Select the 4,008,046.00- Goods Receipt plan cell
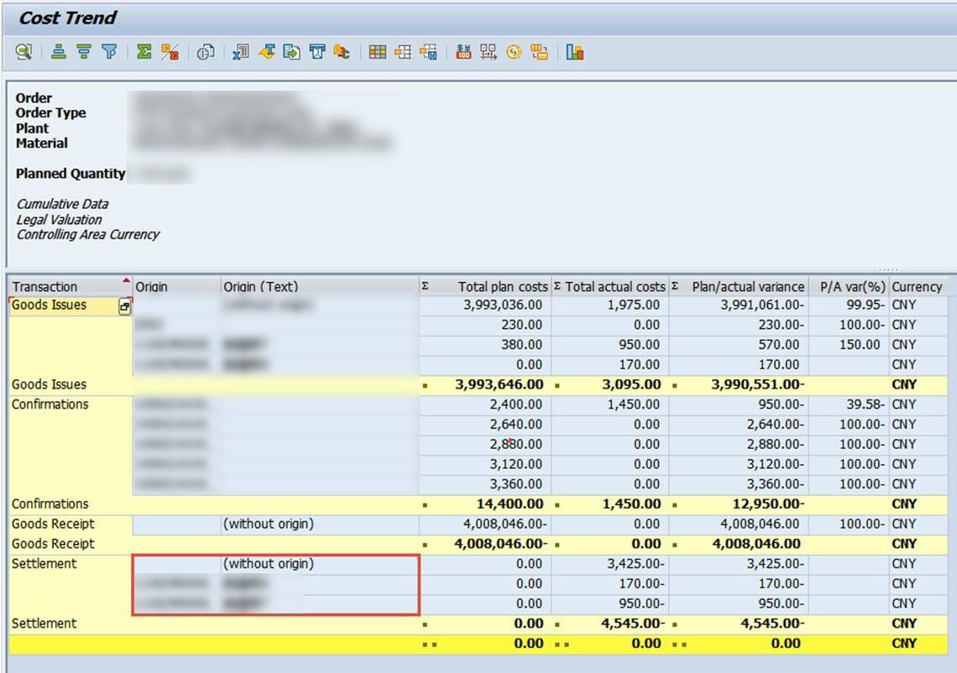The height and width of the screenshot is (673, 957). point(485,524)
